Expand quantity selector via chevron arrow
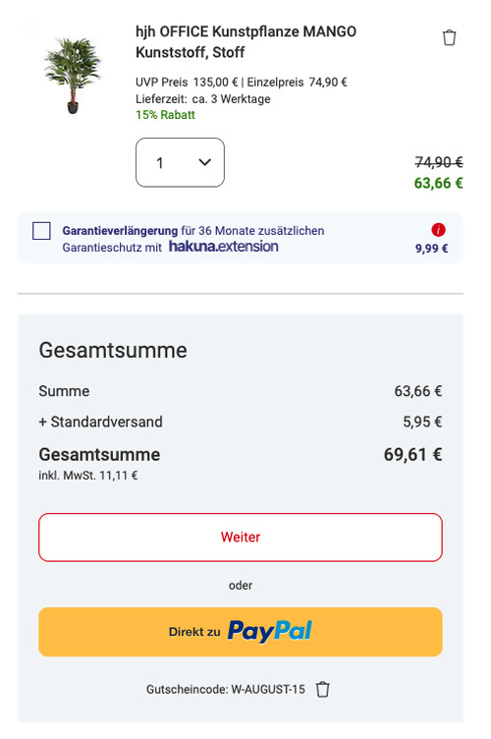This screenshot has height=739, width=491. pos(205,162)
